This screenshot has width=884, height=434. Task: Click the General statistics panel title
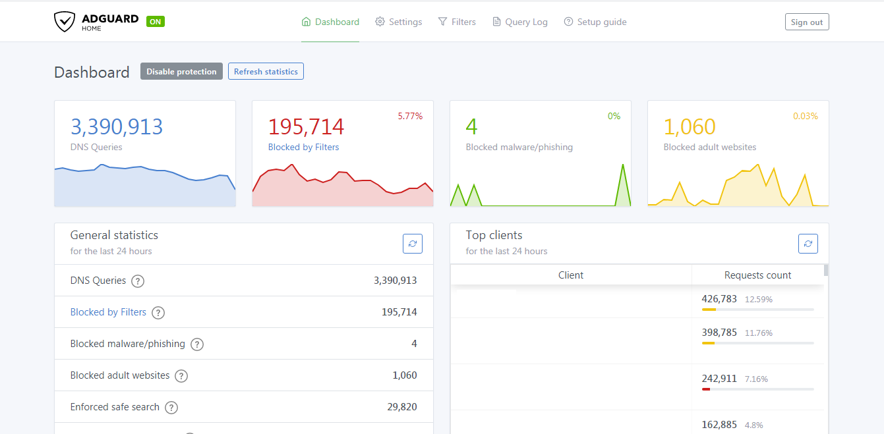[114, 235]
